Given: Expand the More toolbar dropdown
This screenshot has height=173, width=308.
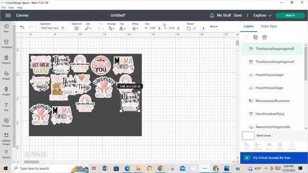Looking at the screenshot, I should pyautogui.click(x=214, y=26).
